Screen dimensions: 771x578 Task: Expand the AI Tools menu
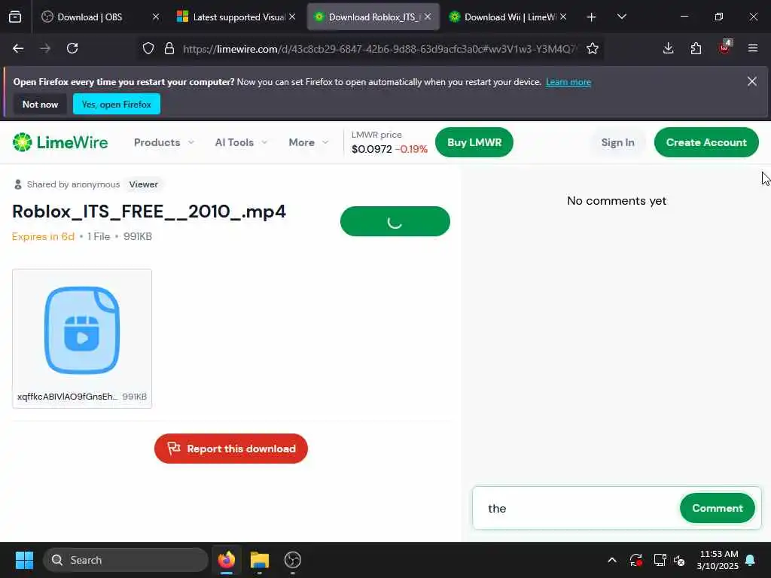241,142
